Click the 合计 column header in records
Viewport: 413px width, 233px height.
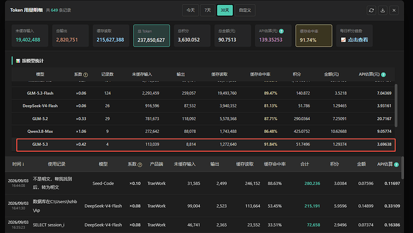(x=305, y=164)
